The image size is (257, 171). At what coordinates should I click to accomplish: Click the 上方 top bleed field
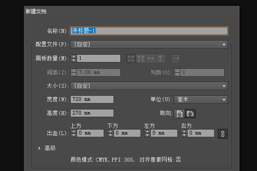click(x=90, y=133)
